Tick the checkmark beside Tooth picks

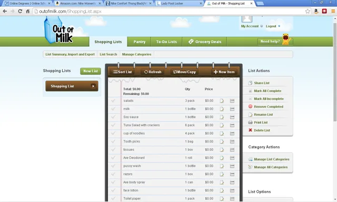point(113,142)
